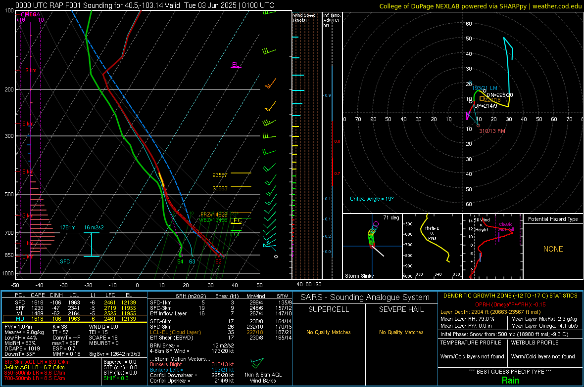Click the yellow LFC marker on the skew-T
Image resolution: width=584 pixels, height=387 pixels.
236,220
